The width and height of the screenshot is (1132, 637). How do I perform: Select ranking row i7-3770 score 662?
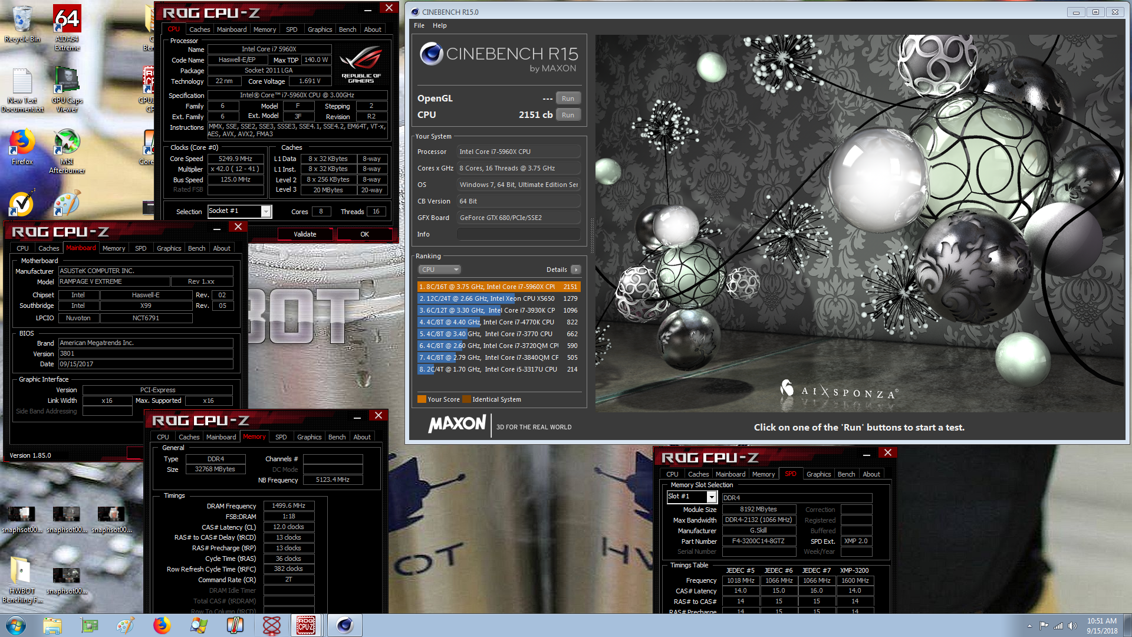coord(499,334)
